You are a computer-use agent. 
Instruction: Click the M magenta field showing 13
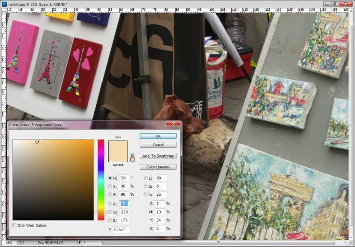[160, 212]
